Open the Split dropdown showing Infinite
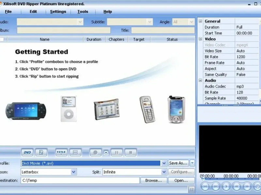261x195 pixels. coord(164,172)
